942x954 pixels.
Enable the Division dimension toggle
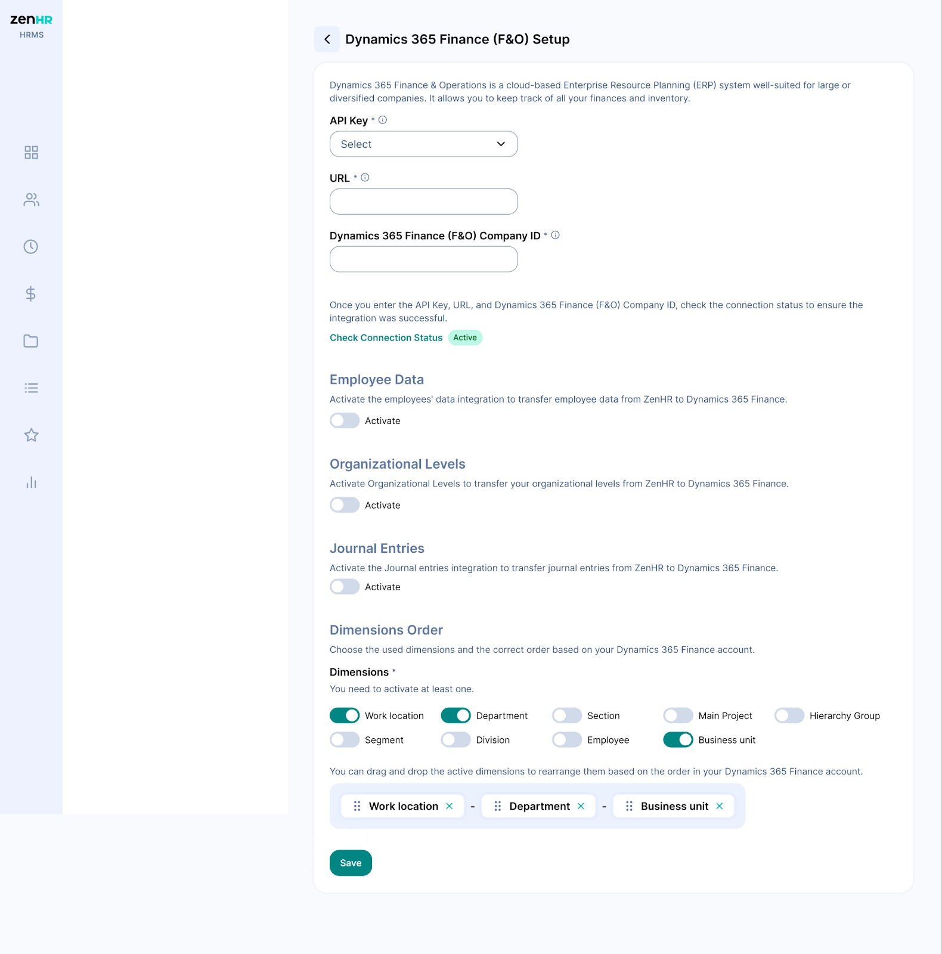click(x=456, y=740)
